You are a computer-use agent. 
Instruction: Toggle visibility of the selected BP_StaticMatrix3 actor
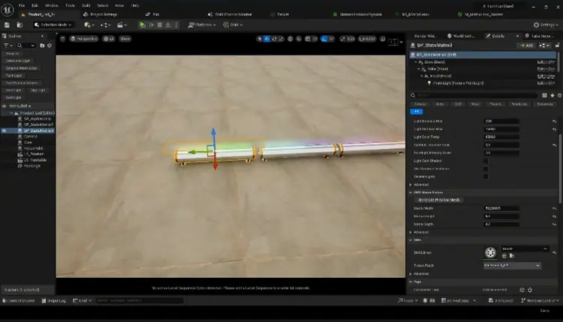click(x=5, y=131)
